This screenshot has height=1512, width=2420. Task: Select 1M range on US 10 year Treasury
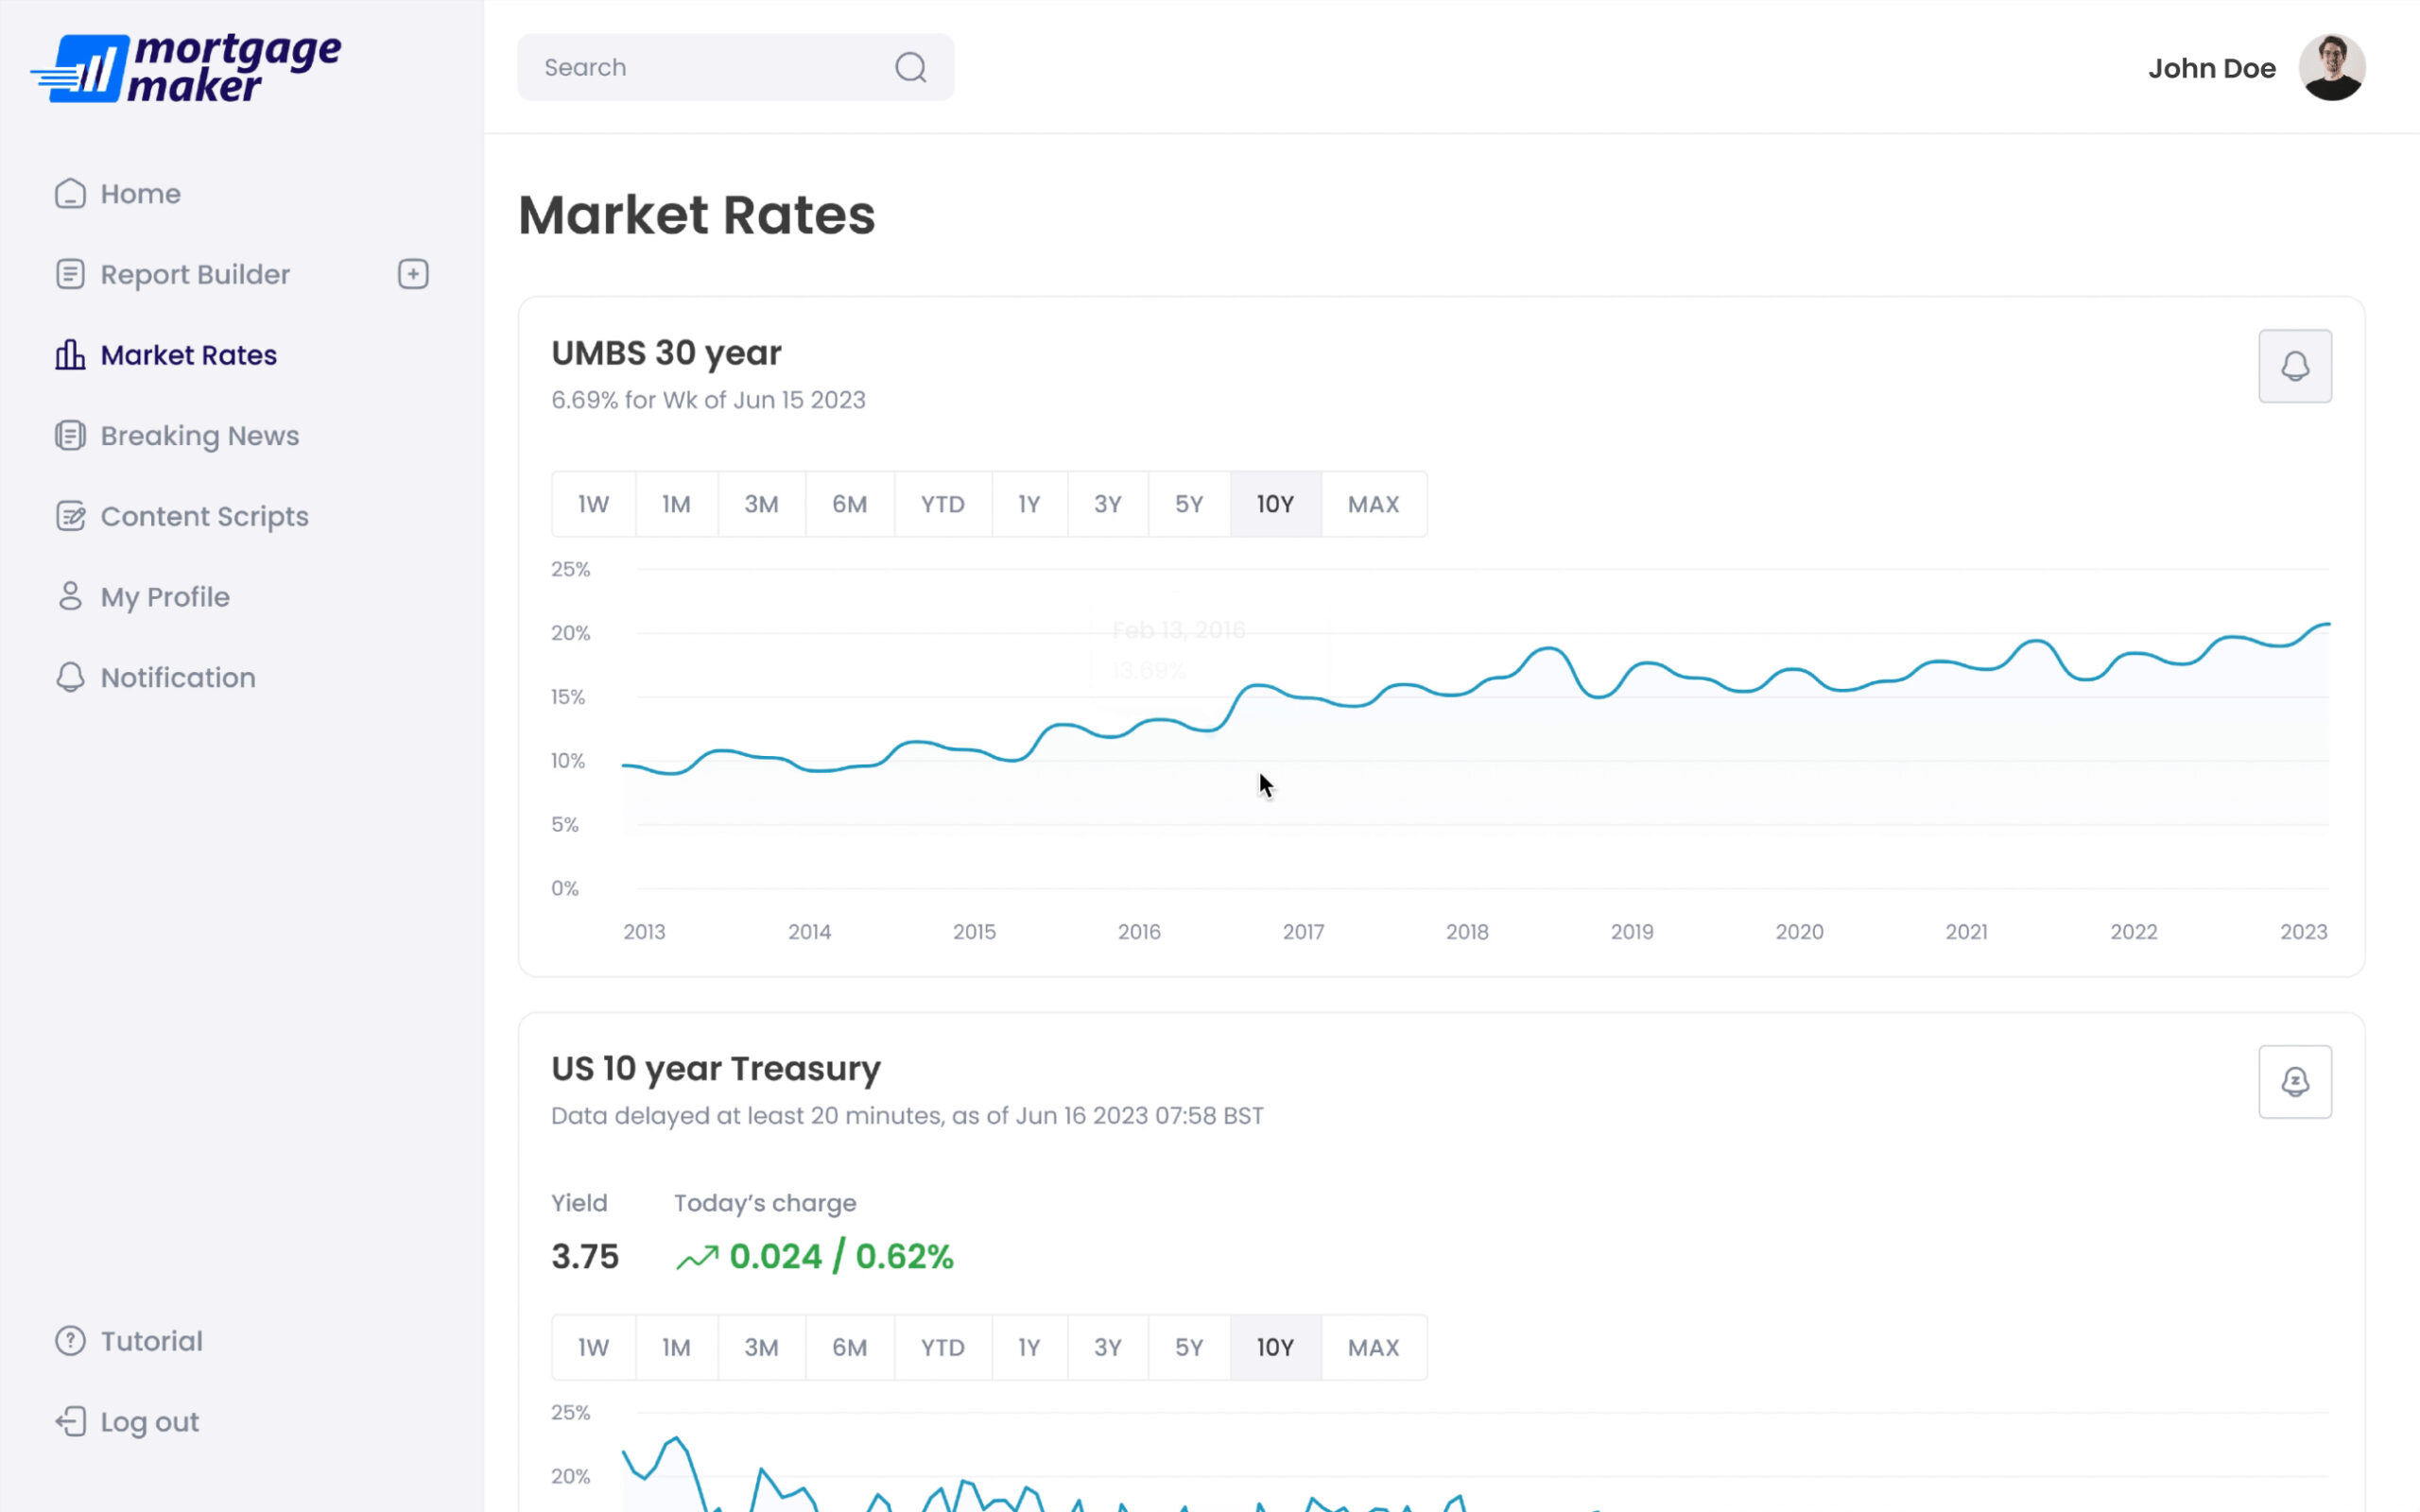(x=676, y=1347)
